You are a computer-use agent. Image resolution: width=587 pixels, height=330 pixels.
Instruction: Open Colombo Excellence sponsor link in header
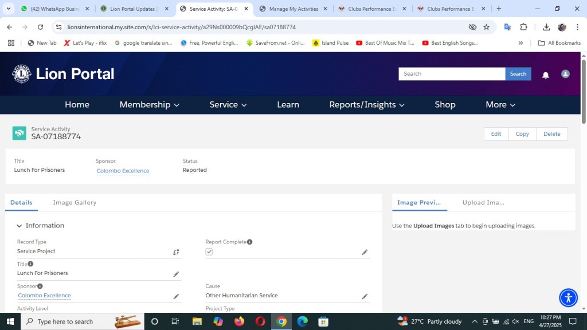(123, 171)
